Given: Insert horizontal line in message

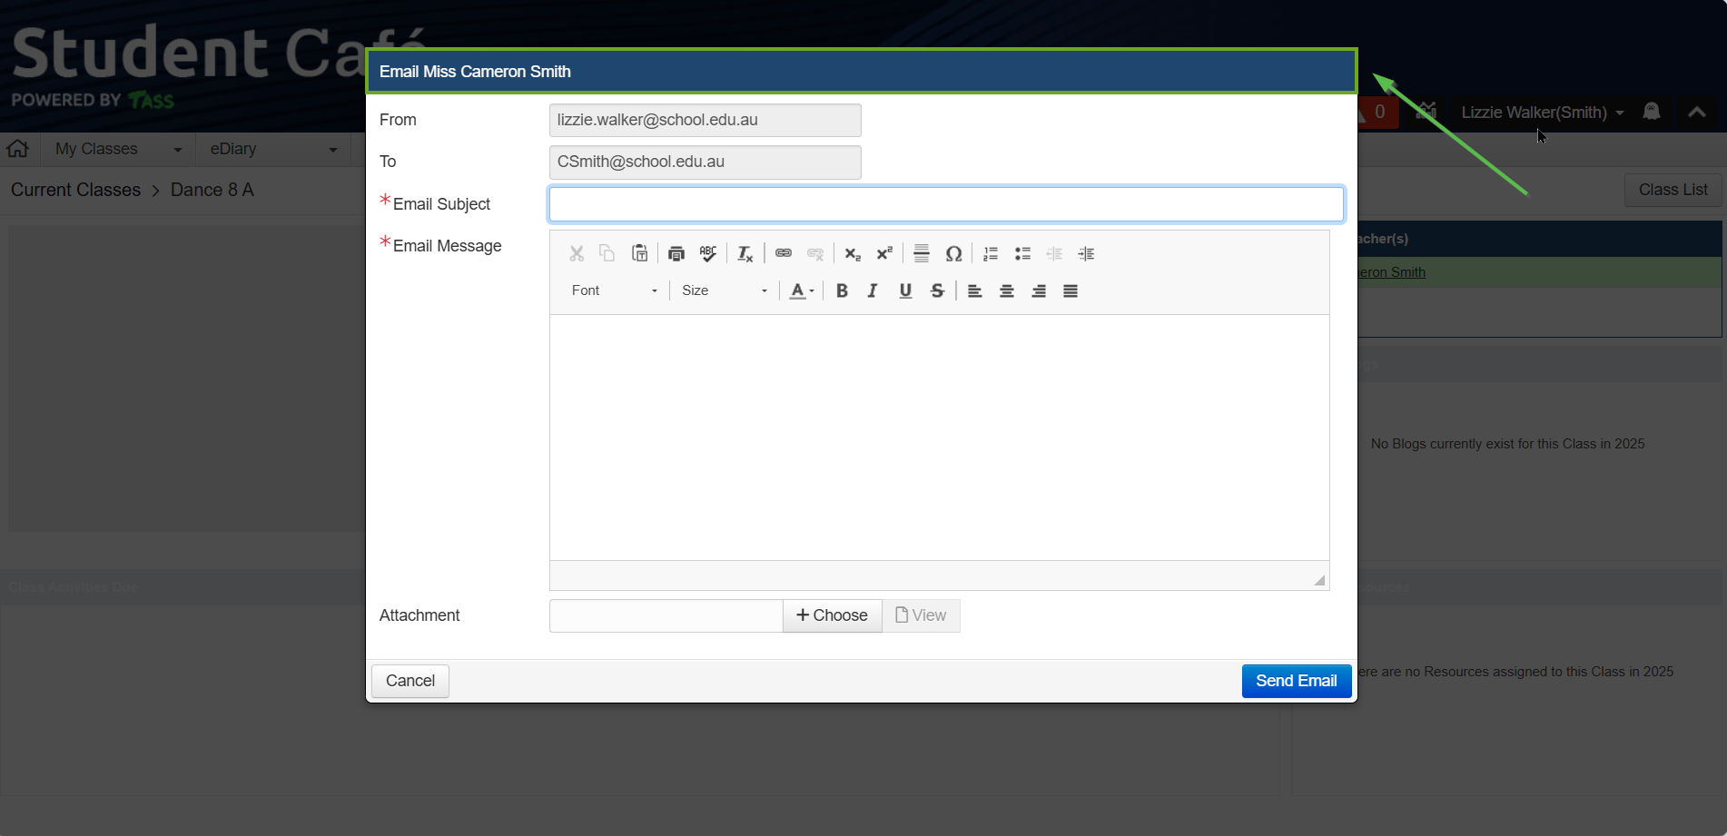Looking at the screenshot, I should 921,254.
